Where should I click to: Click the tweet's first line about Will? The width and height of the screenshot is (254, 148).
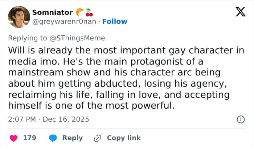coord(126,51)
